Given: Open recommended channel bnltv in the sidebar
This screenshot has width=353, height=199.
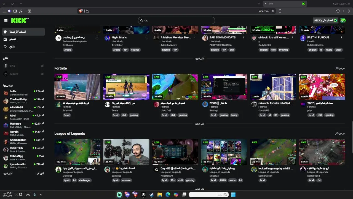Looking at the screenshot, I should [23, 93].
